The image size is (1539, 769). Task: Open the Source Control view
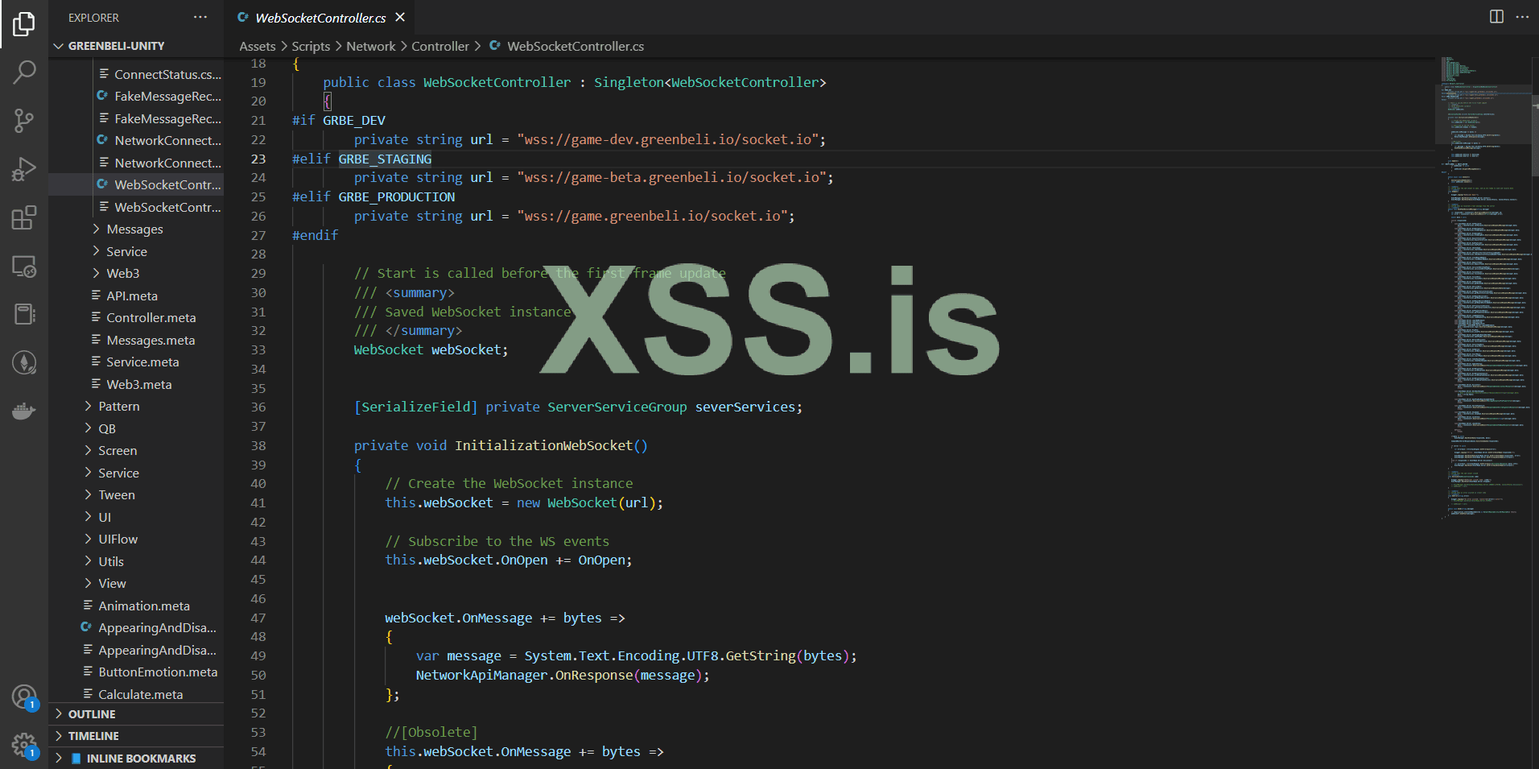pos(24,121)
